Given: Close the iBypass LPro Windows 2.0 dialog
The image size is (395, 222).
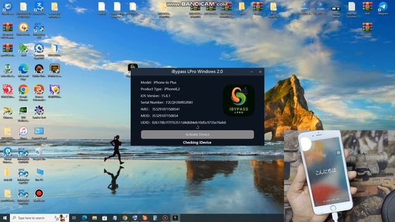Looking at the screenshot, I should [x=260, y=72].
